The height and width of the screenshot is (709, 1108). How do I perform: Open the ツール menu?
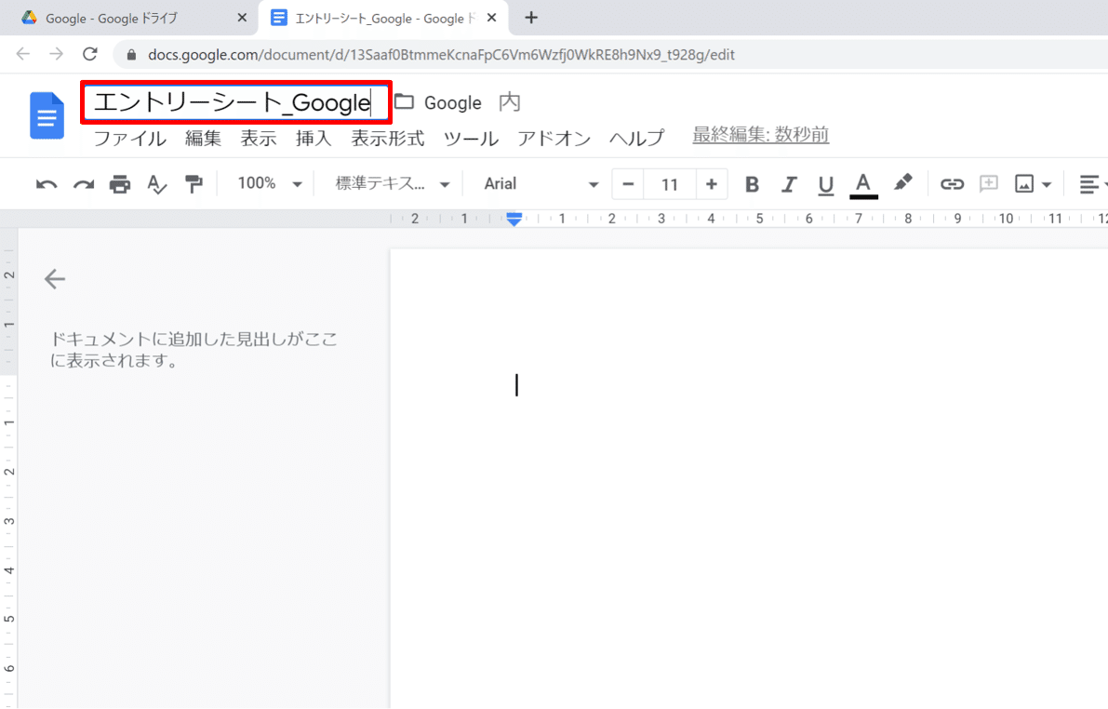click(x=471, y=138)
